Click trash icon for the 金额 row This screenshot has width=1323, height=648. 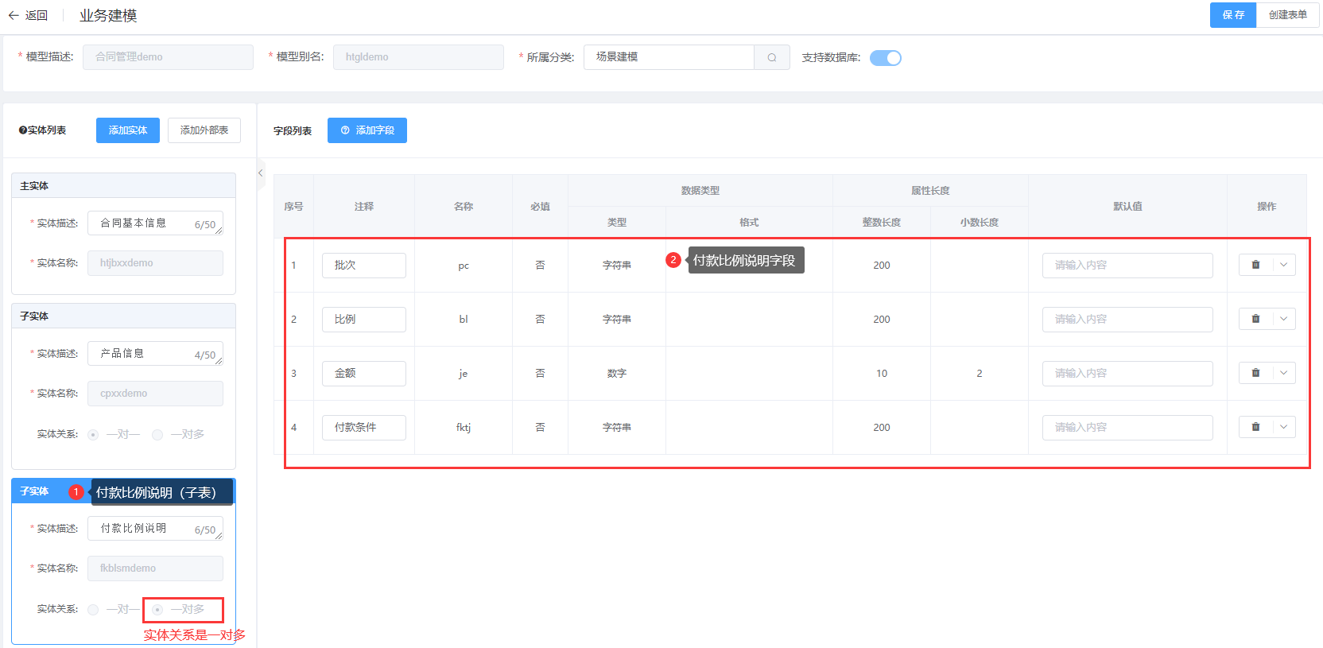[1255, 373]
